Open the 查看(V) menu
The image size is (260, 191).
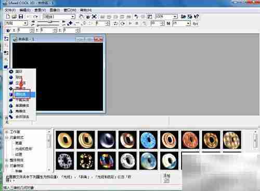point(40,10)
